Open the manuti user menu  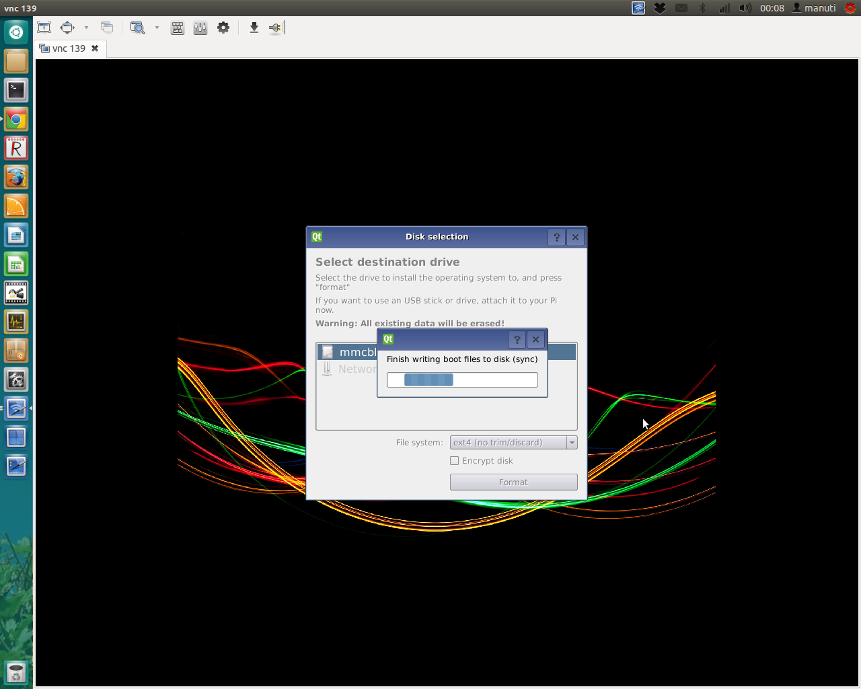coord(814,8)
